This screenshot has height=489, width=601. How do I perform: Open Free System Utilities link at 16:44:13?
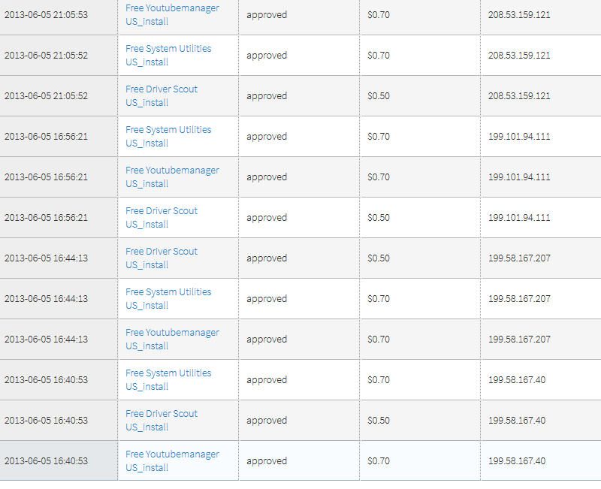coord(168,292)
